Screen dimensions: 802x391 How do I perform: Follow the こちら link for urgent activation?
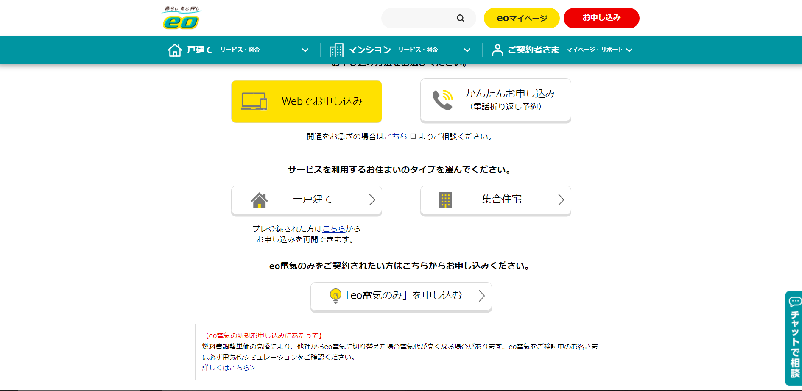[x=395, y=136]
